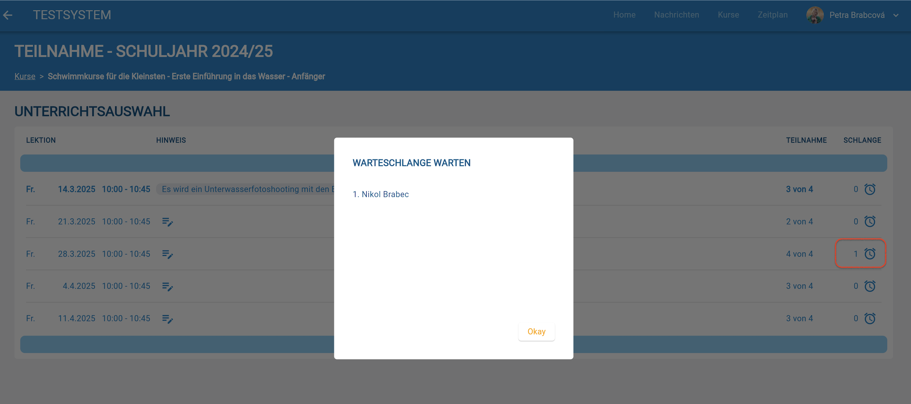Open the Zeitplan menu item

point(772,15)
